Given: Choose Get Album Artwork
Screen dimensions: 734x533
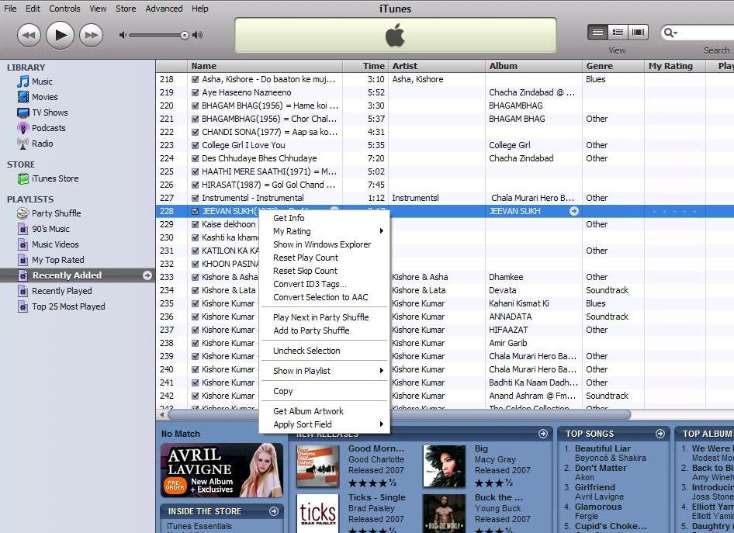Looking at the screenshot, I should [309, 411].
